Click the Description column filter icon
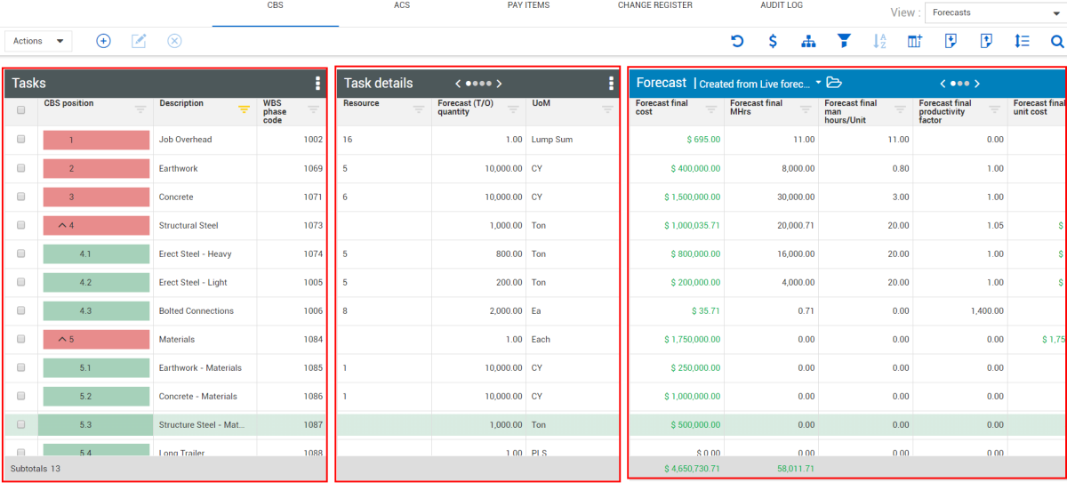 pyautogui.click(x=243, y=109)
